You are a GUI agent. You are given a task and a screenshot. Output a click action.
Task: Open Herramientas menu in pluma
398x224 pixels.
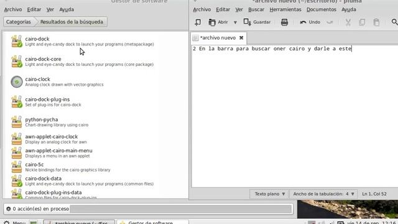tap(285, 9)
